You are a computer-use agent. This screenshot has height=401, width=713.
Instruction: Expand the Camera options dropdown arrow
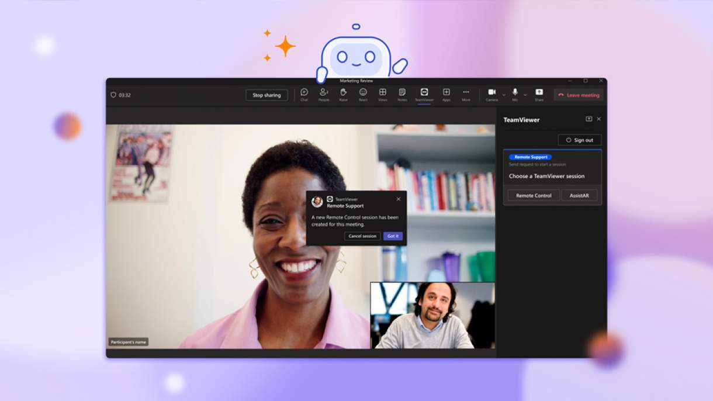(504, 95)
